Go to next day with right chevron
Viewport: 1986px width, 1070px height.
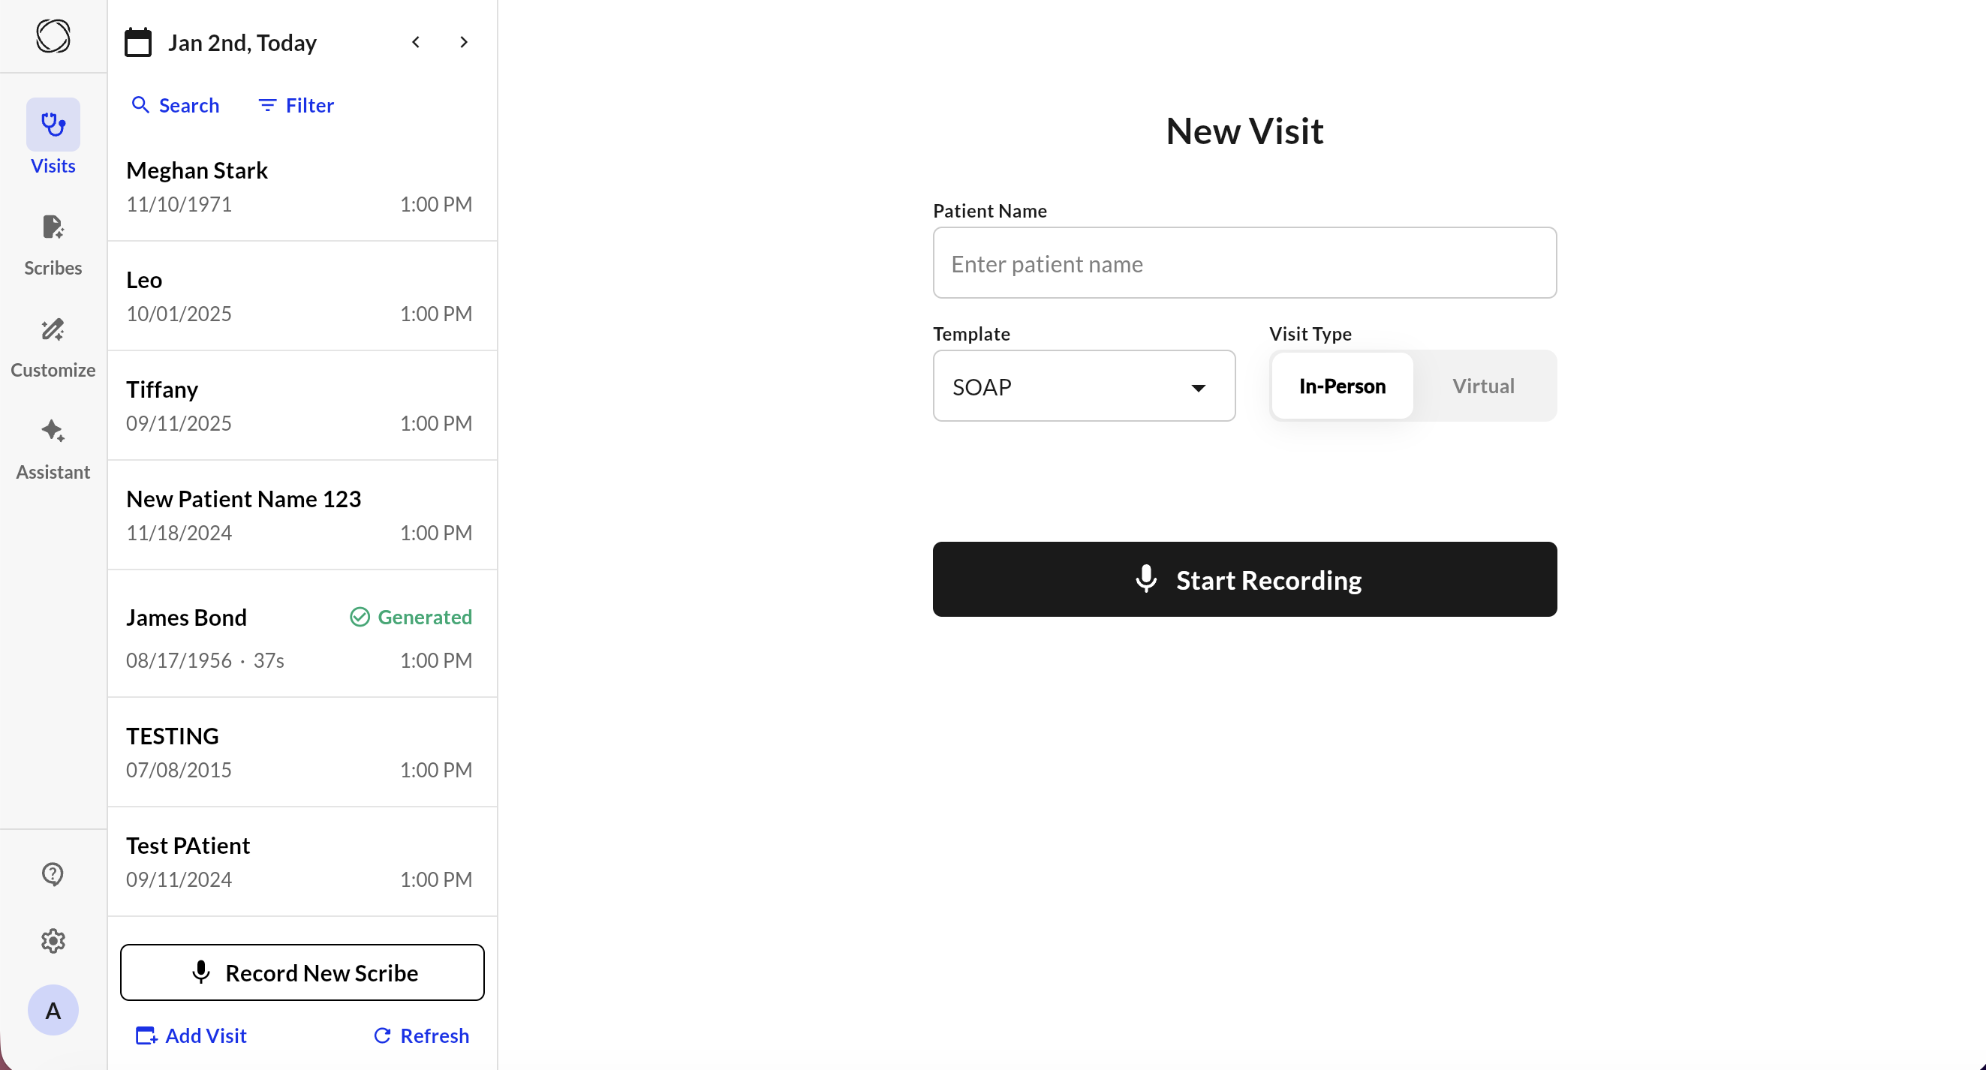coord(463,43)
